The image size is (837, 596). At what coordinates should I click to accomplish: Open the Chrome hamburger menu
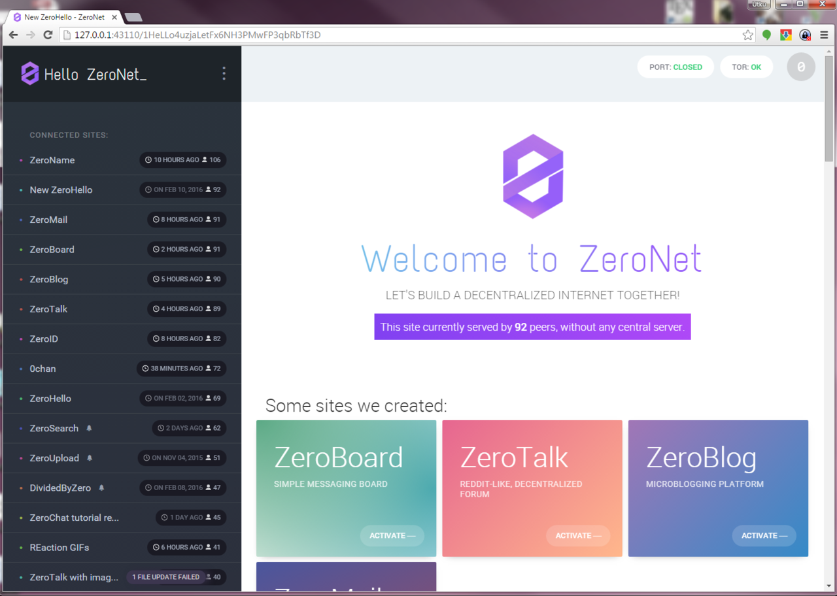[824, 35]
